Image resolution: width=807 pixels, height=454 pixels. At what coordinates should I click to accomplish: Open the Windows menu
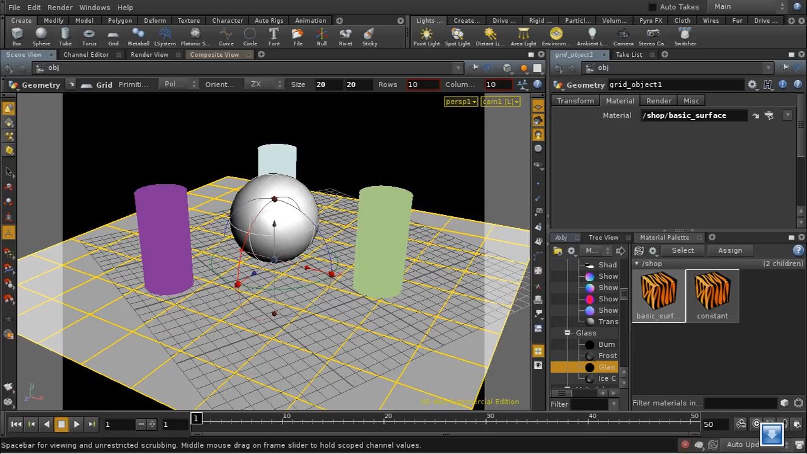click(95, 7)
